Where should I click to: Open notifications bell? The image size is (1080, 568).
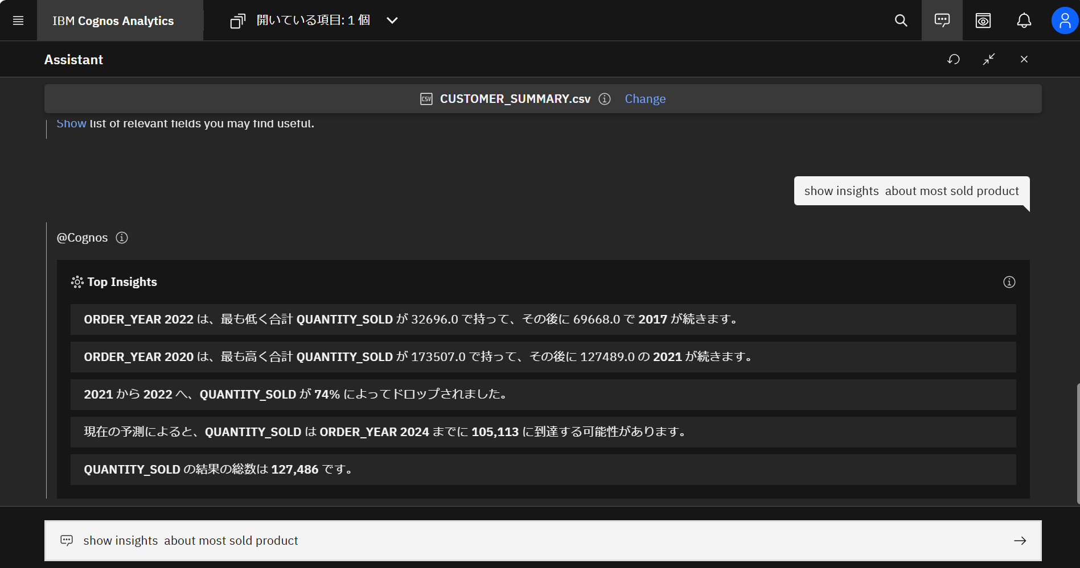coord(1024,20)
